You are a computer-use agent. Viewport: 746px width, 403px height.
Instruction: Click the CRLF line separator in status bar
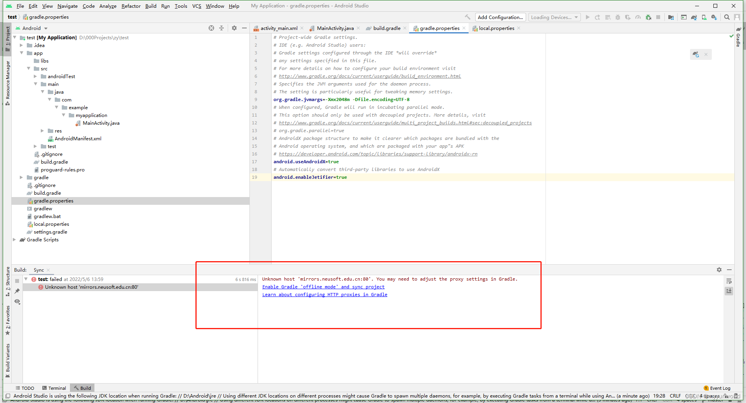tap(675, 396)
